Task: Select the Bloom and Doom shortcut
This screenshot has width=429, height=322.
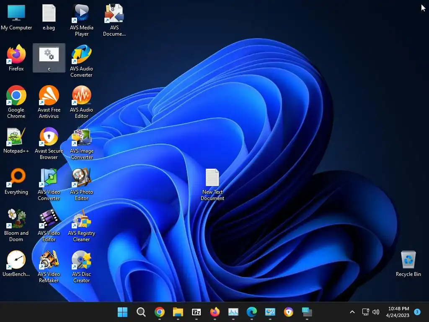Action: (x=16, y=225)
